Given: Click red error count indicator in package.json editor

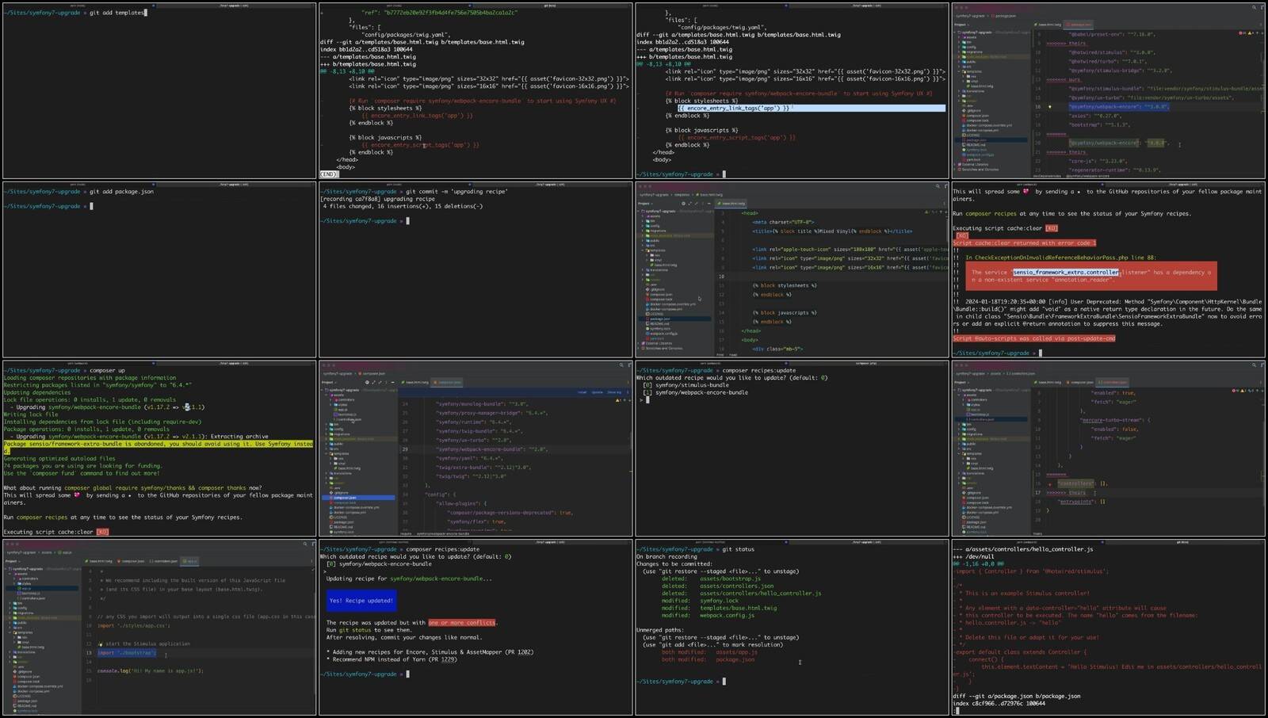Looking at the screenshot, I should 1241,33.
